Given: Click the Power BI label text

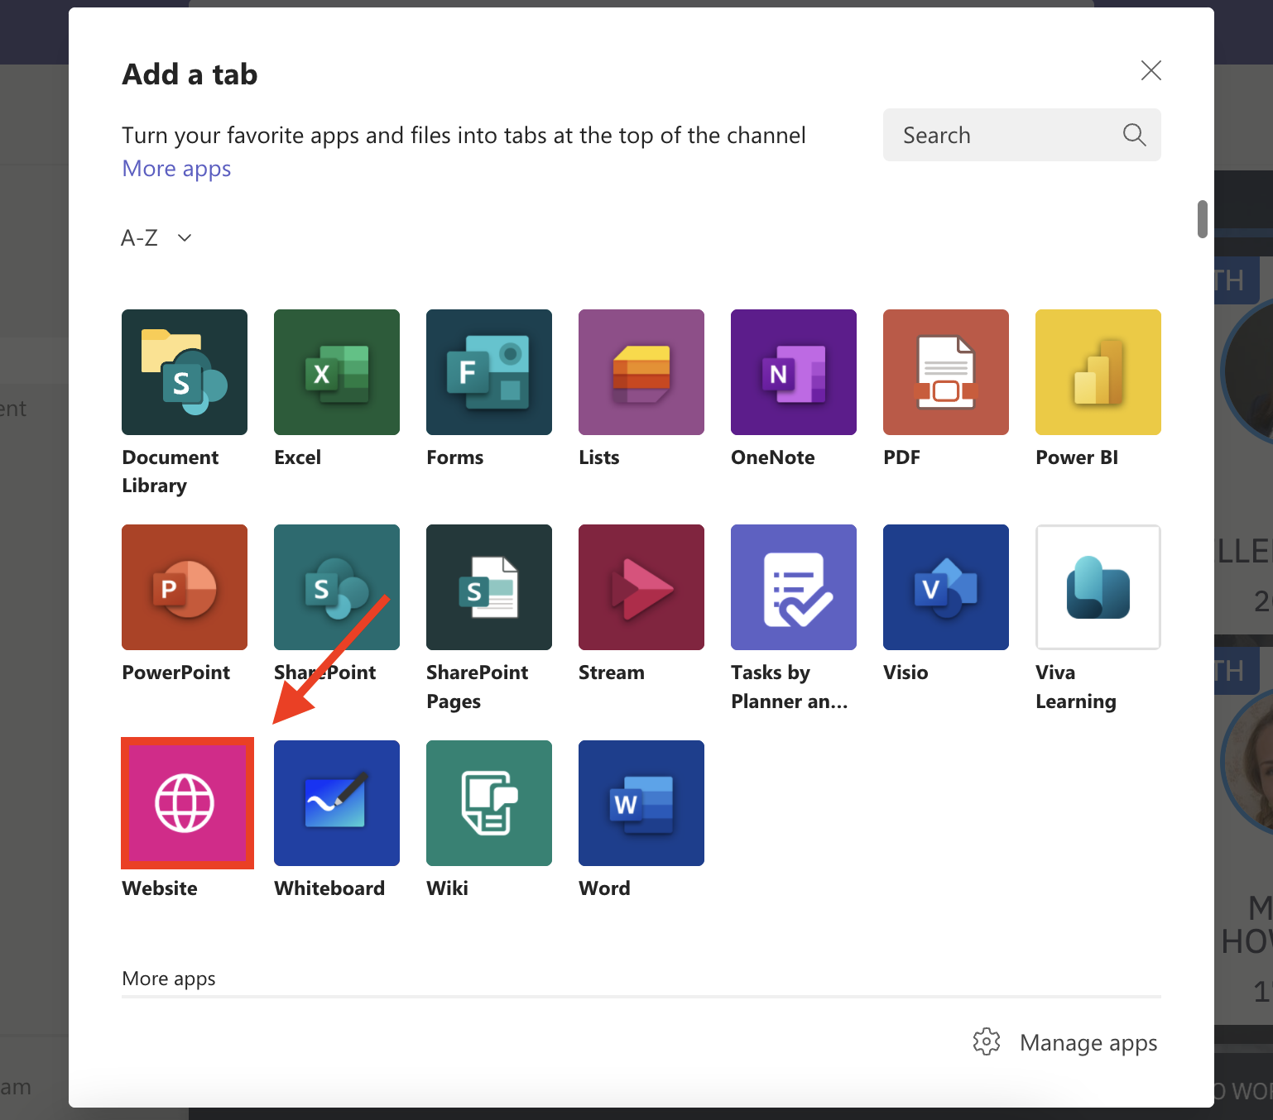Looking at the screenshot, I should coord(1077,457).
